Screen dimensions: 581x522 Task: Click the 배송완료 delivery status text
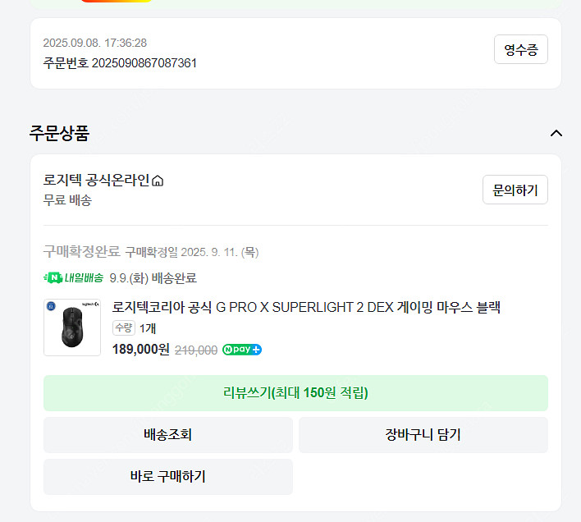tap(174, 278)
